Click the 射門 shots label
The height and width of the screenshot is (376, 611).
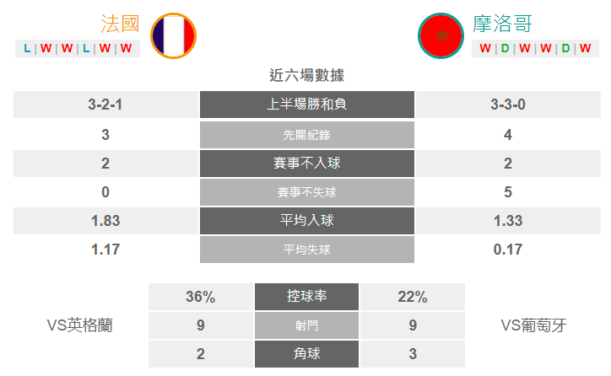[x=306, y=325]
